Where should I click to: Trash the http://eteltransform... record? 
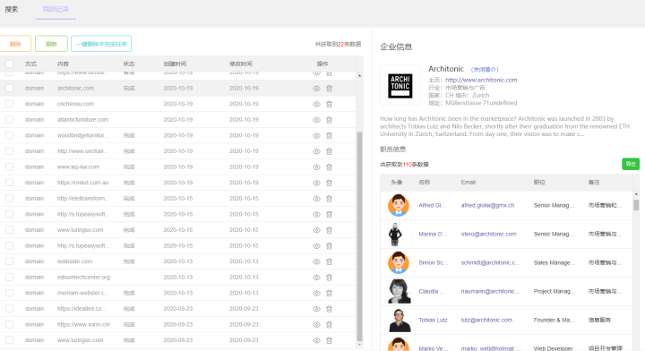point(329,199)
